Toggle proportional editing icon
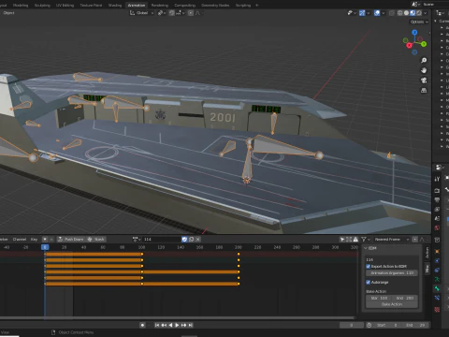449x337 pixels. coord(191,13)
